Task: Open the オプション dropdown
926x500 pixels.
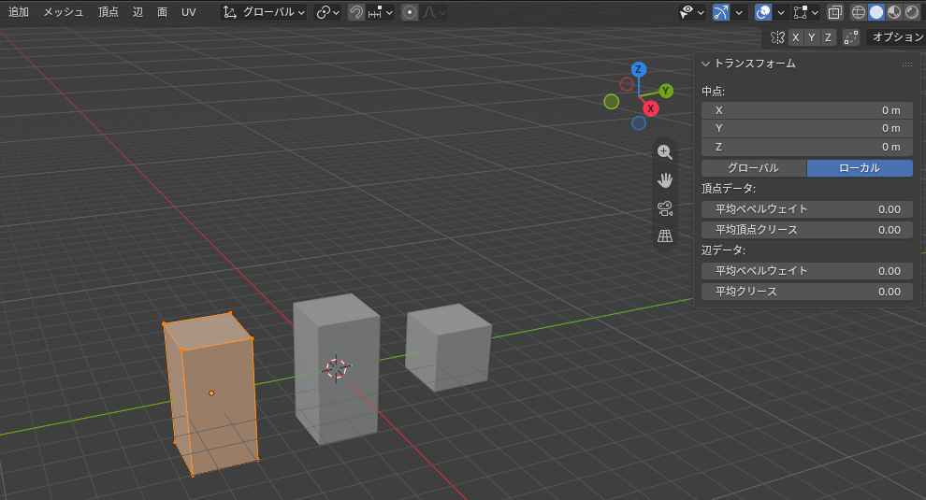Action: (896, 36)
